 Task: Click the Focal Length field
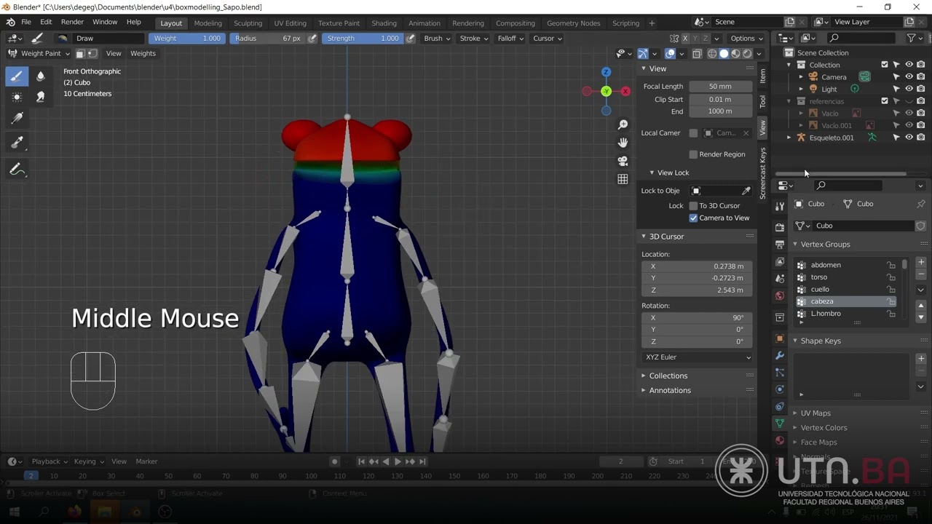coord(720,87)
